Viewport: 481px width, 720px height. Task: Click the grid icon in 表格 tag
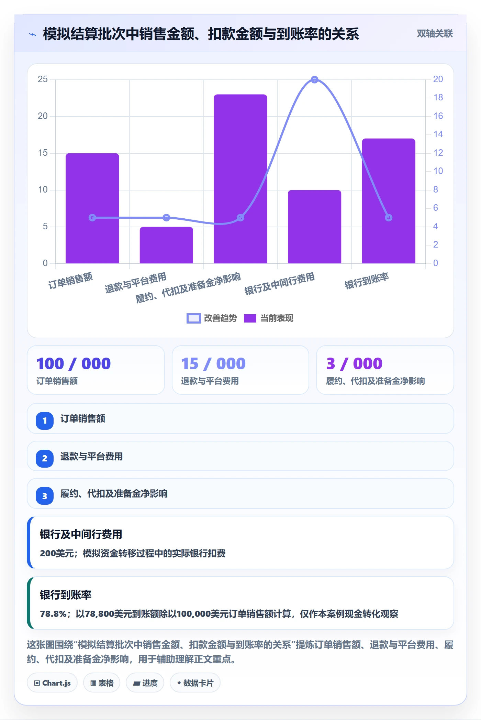pos(93,683)
